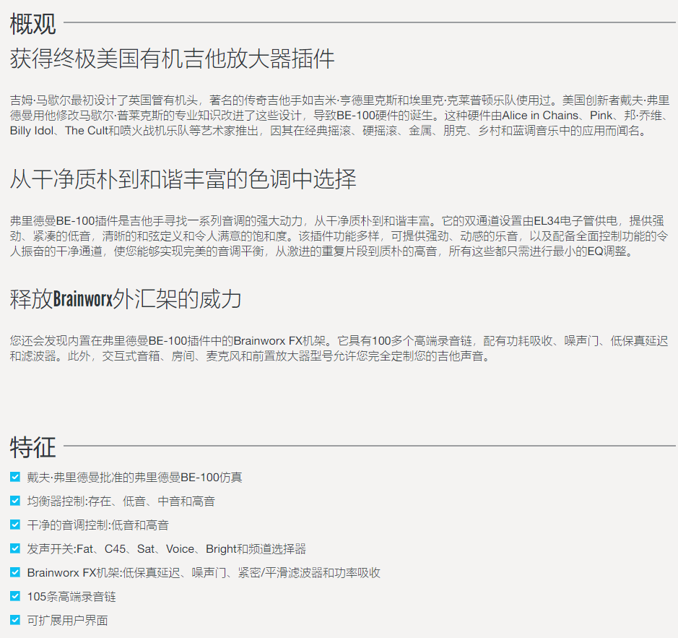Click the words Alice in Chains
This screenshot has width=678, height=638.
tap(540, 116)
